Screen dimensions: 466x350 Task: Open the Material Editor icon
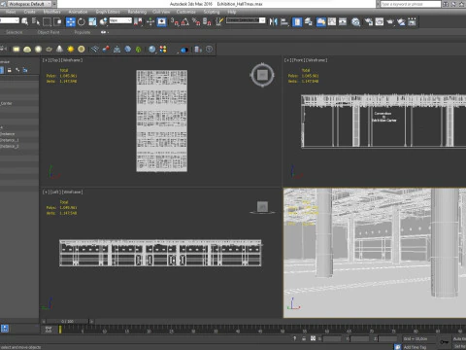[355, 21]
